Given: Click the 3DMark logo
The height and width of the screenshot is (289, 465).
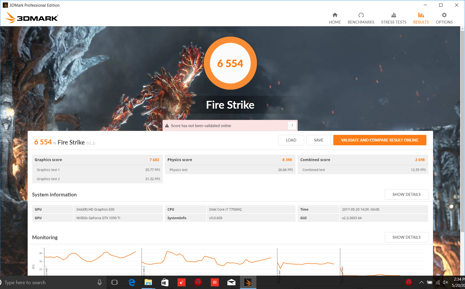Looking at the screenshot, I should point(32,17).
